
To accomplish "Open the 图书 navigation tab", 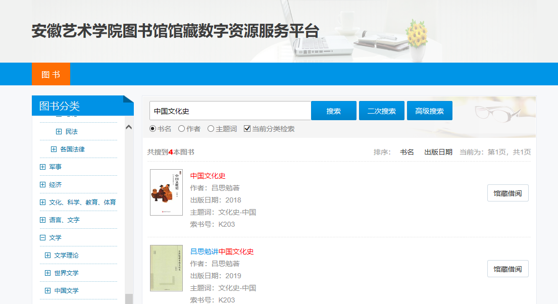I will 51,75.
